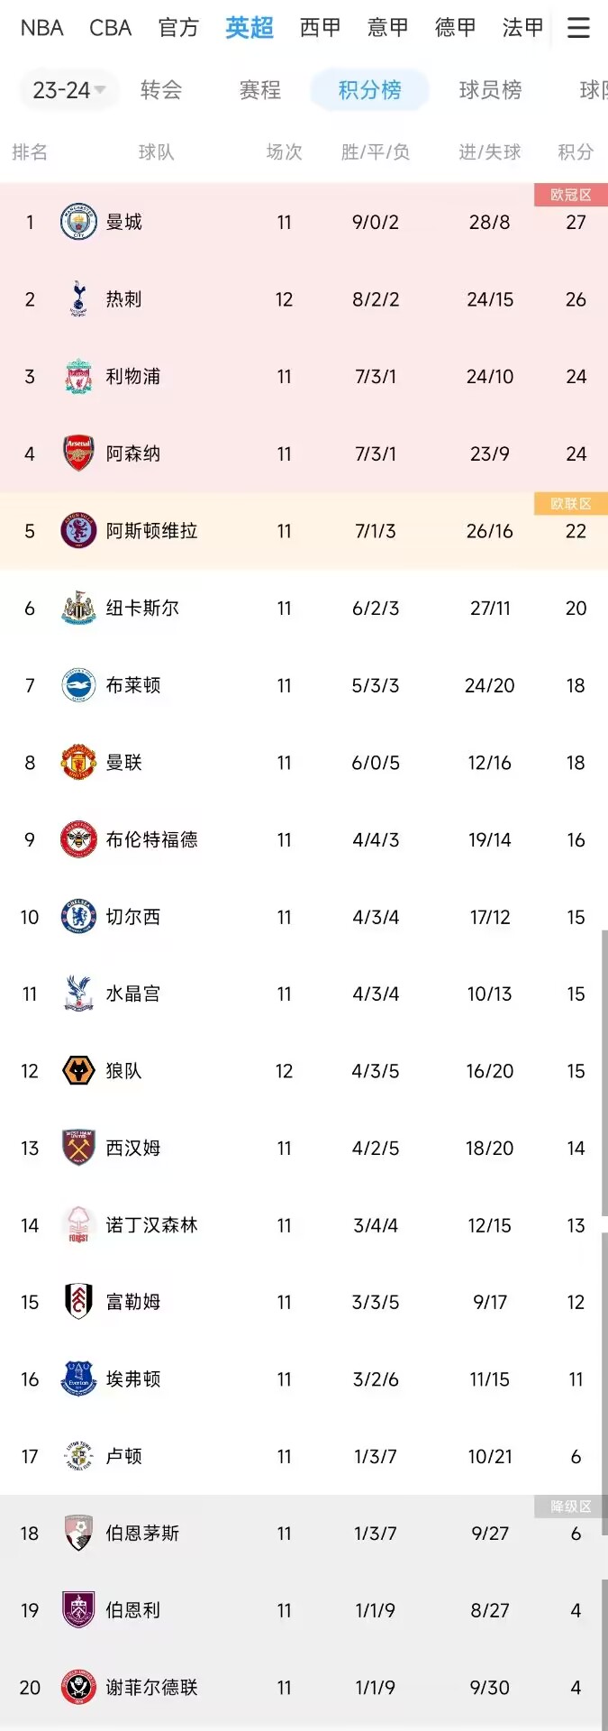Select the 转会 transfers tab

tap(161, 90)
